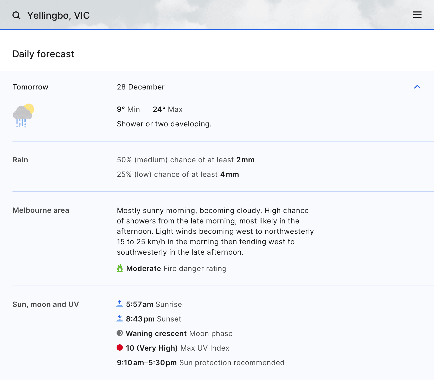Click the sunrise icon
434x380 pixels.
(119, 304)
